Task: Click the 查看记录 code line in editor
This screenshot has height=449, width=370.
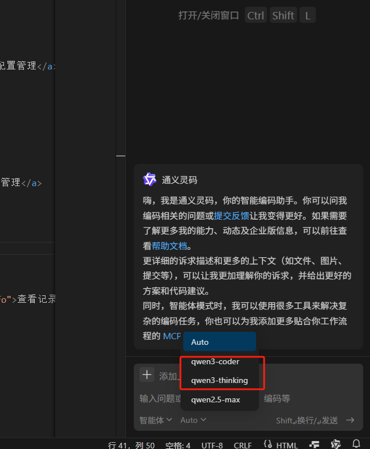Action: point(27,299)
